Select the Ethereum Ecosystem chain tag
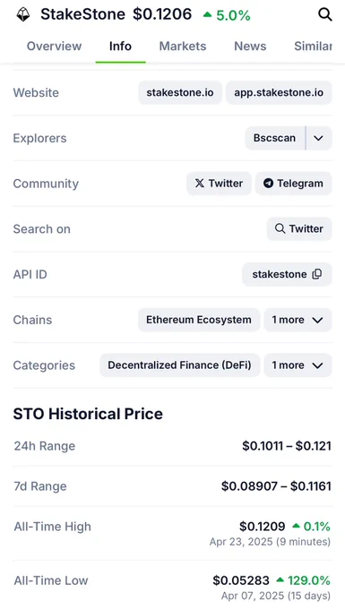 tap(199, 320)
